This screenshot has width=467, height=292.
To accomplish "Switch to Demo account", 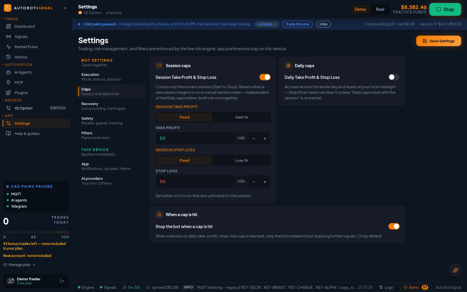I will [360, 9].
